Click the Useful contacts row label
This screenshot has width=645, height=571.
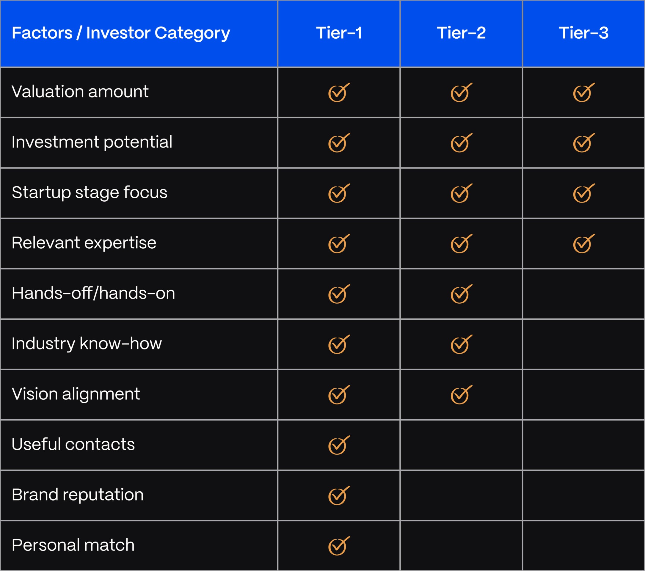pos(73,444)
